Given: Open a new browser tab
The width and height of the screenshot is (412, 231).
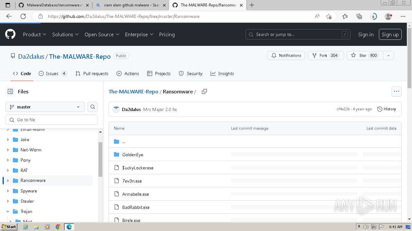Looking at the screenshot, I should click(x=252, y=5).
